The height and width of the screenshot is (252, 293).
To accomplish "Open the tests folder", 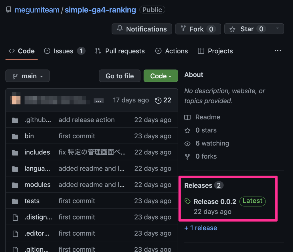I will pos(32,201).
